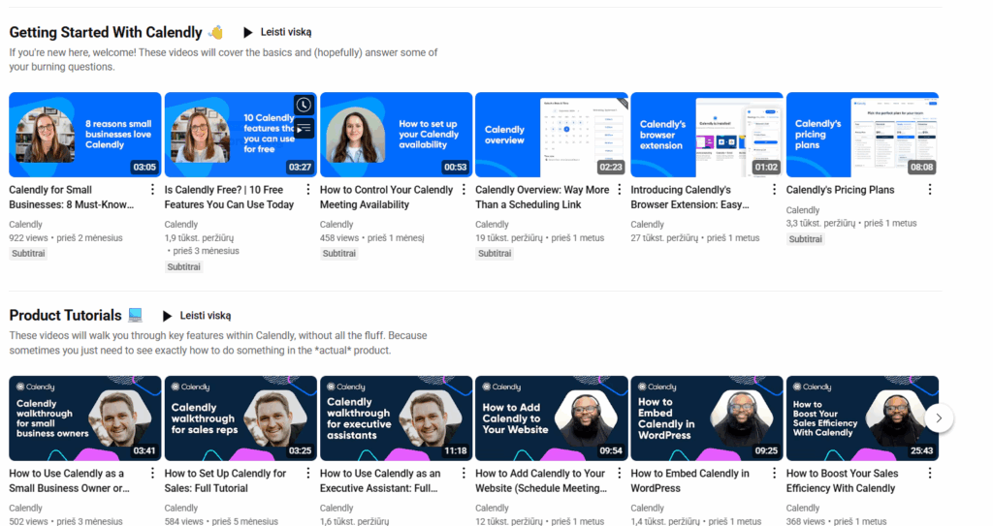Open 'Boost Your Sales Efficiency' thumbnail
The width and height of the screenshot is (993, 526).
[862, 418]
